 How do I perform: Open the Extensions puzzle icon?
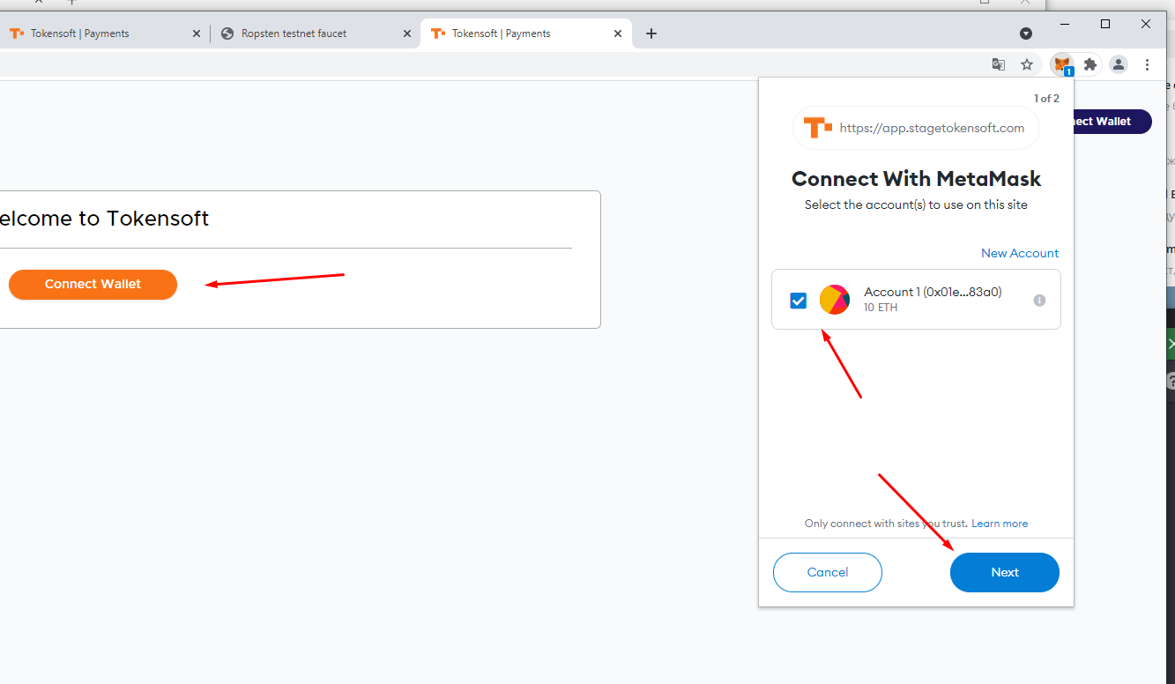(x=1090, y=64)
